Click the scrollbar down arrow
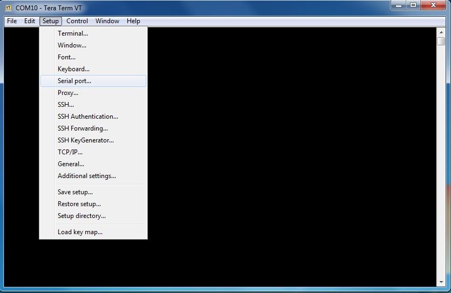Image resolution: width=451 pixels, height=293 pixels. coord(441,282)
